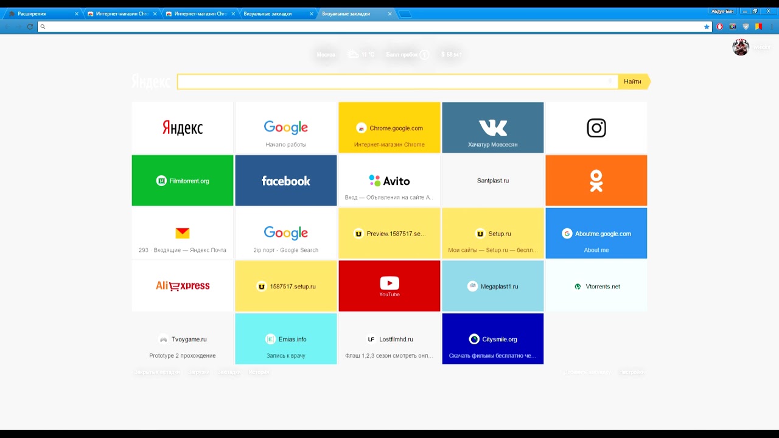Open the user avatar profile picture
Viewport: 779px width, 438px height.
[x=741, y=47]
